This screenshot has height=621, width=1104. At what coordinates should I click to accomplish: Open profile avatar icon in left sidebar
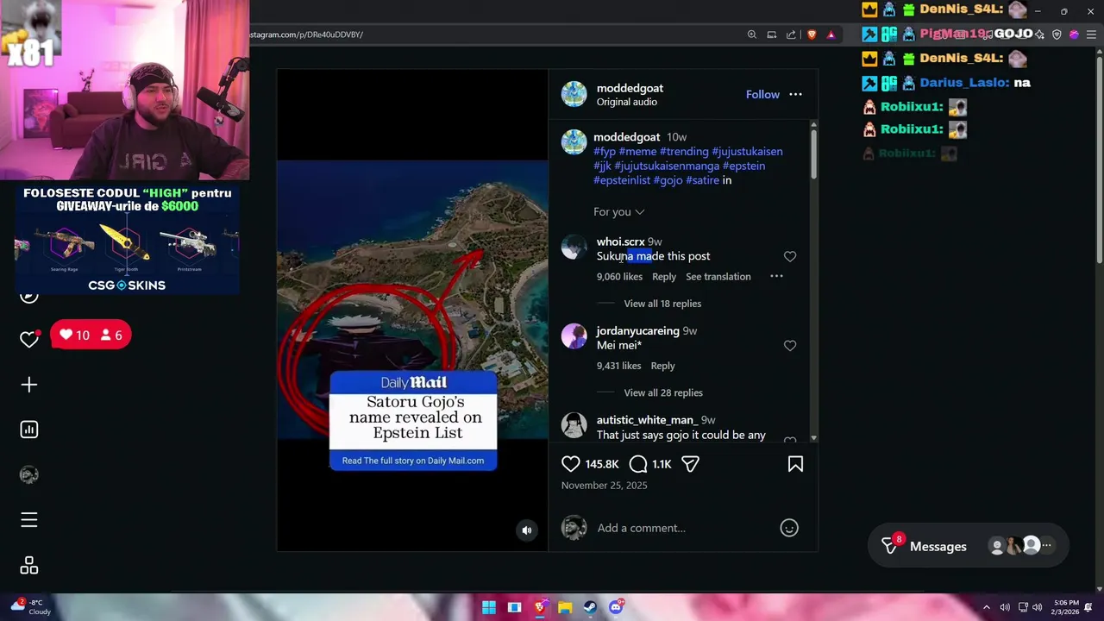[29, 474]
